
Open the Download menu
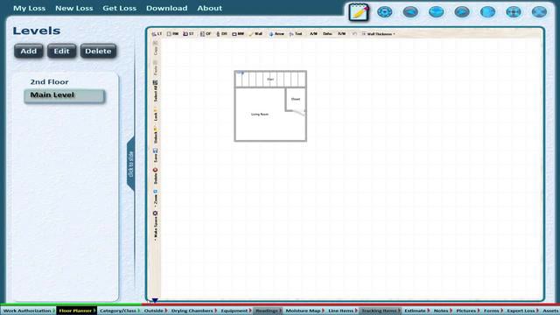click(x=166, y=8)
